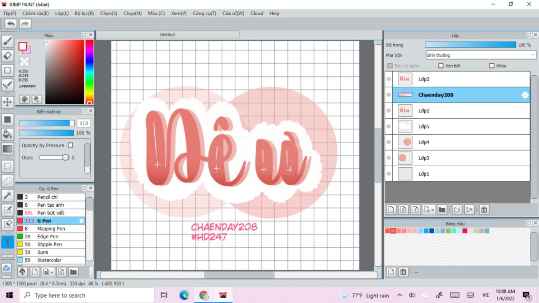The width and height of the screenshot is (539, 303).
Task: Toggle visibility of Lớp3 layer
Action: 389,158
